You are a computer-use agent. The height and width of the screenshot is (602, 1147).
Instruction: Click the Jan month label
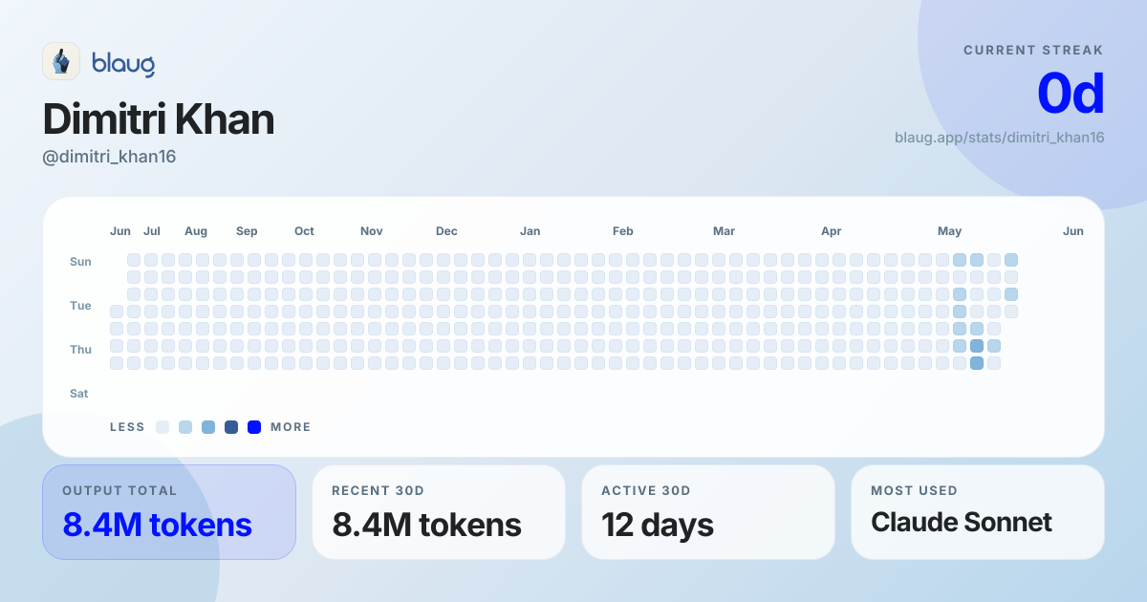[530, 231]
